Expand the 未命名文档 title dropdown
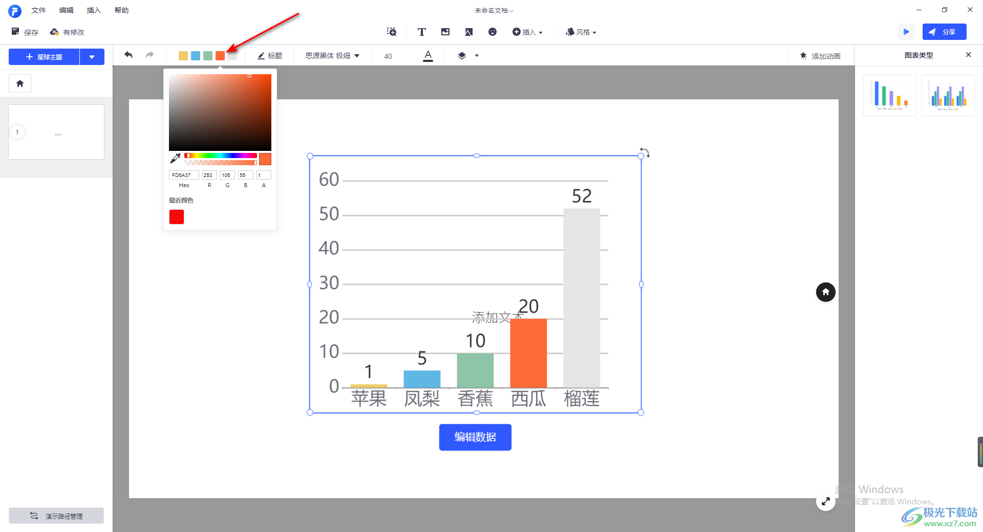This screenshot has height=532, width=983. coord(494,10)
